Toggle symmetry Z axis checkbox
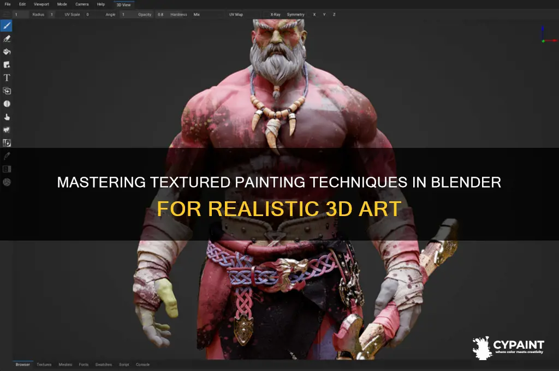The height and width of the screenshot is (371, 559). coord(334,15)
